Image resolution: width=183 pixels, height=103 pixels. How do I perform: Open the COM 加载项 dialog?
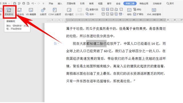click(55, 12)
